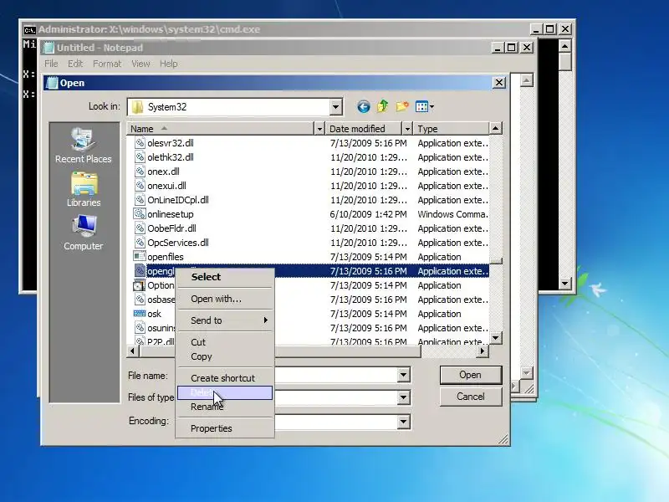
Task: Choose Properties in the context menu
Action: [225, 428]
